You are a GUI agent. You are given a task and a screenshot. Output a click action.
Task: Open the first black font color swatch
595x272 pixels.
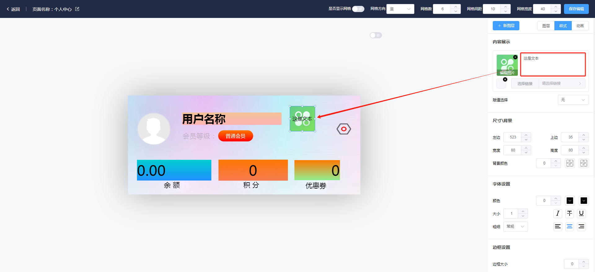tap(570, 201)
